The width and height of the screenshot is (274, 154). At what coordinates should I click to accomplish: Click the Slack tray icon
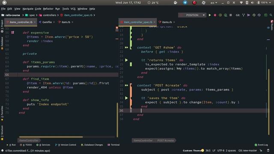(204, 3)
